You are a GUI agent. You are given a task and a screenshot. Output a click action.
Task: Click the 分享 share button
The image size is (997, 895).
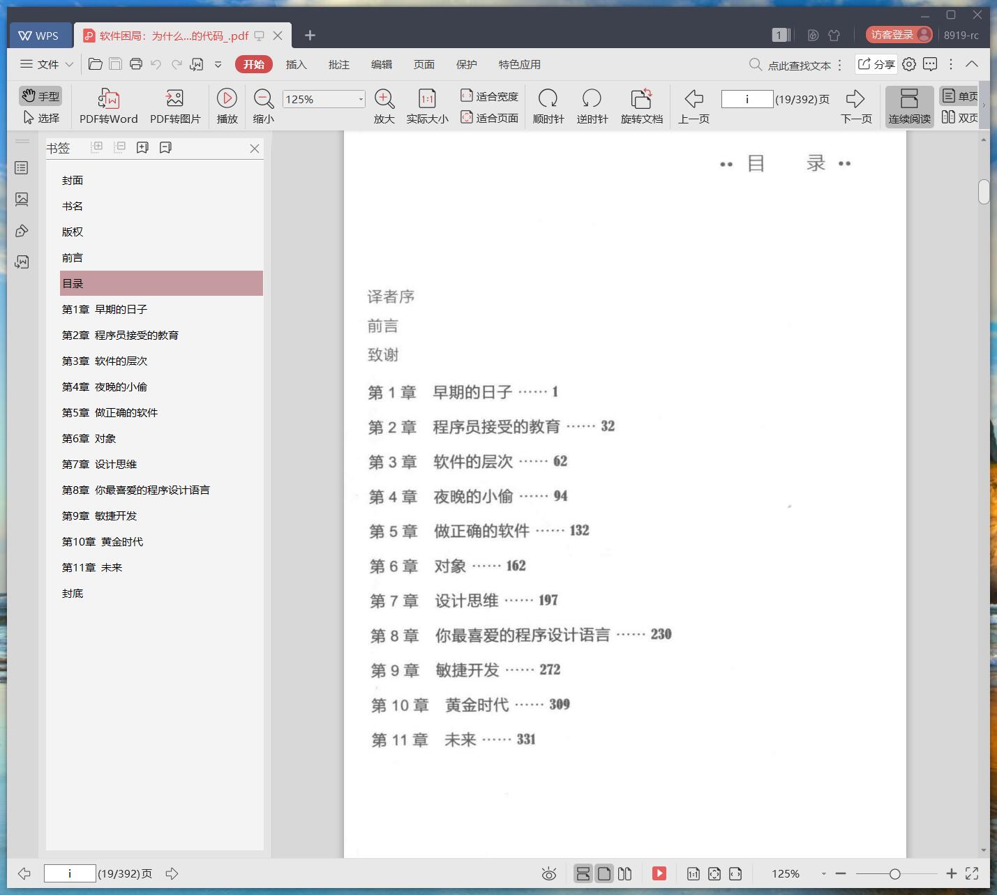pyautogui.click(x=876, y=64)
